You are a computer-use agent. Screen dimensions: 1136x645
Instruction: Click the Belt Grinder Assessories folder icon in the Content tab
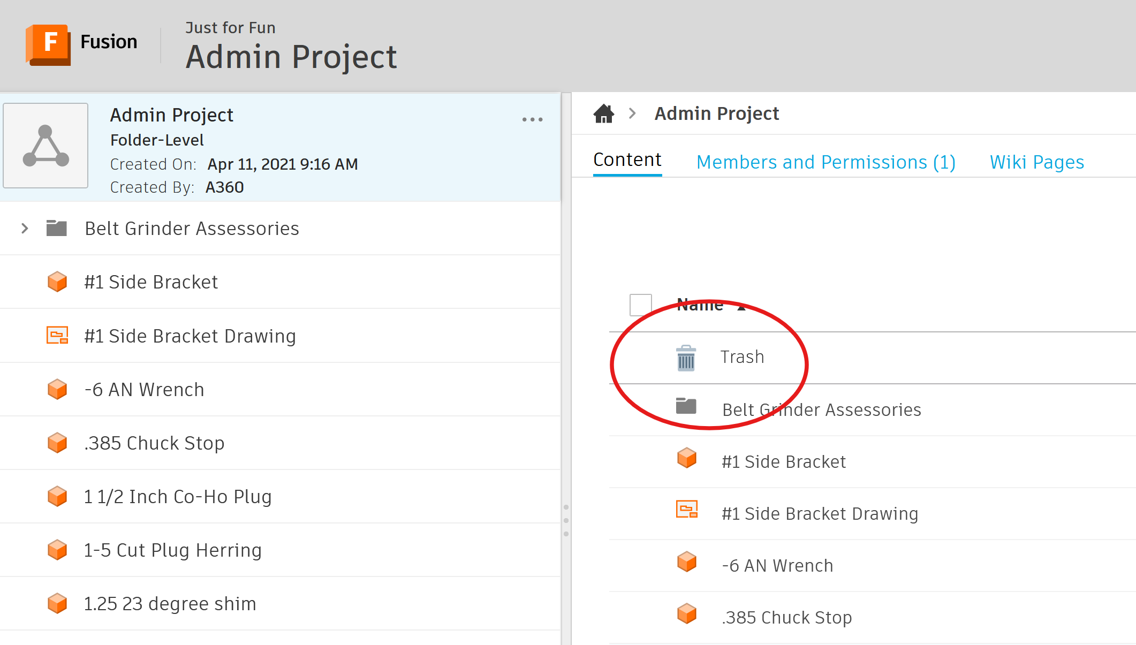(x=686, y=406)
